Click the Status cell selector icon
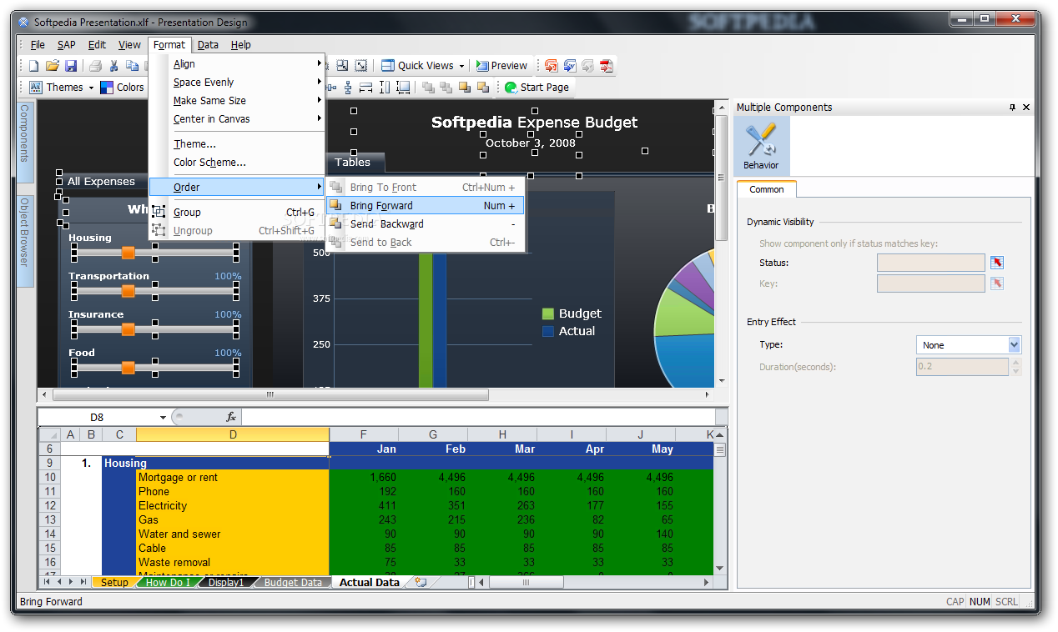 coord(997,263)
